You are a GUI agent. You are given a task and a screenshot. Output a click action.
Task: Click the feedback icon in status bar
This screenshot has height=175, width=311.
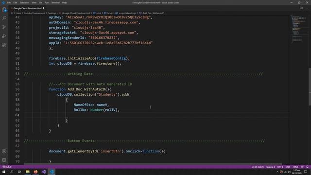(302, 167)
